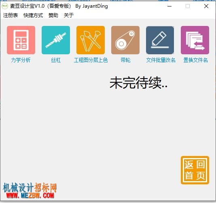Open the 快捷方式 menu

tap(33, 15)
